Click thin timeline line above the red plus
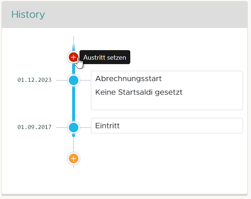 coord(74,41)
